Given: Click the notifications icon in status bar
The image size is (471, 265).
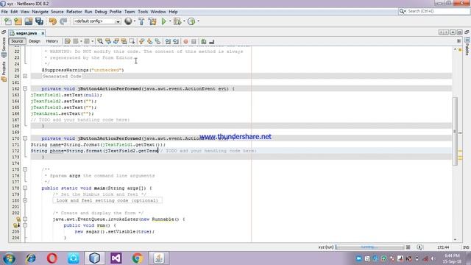Looking at the screenshot, I should 419,247.
